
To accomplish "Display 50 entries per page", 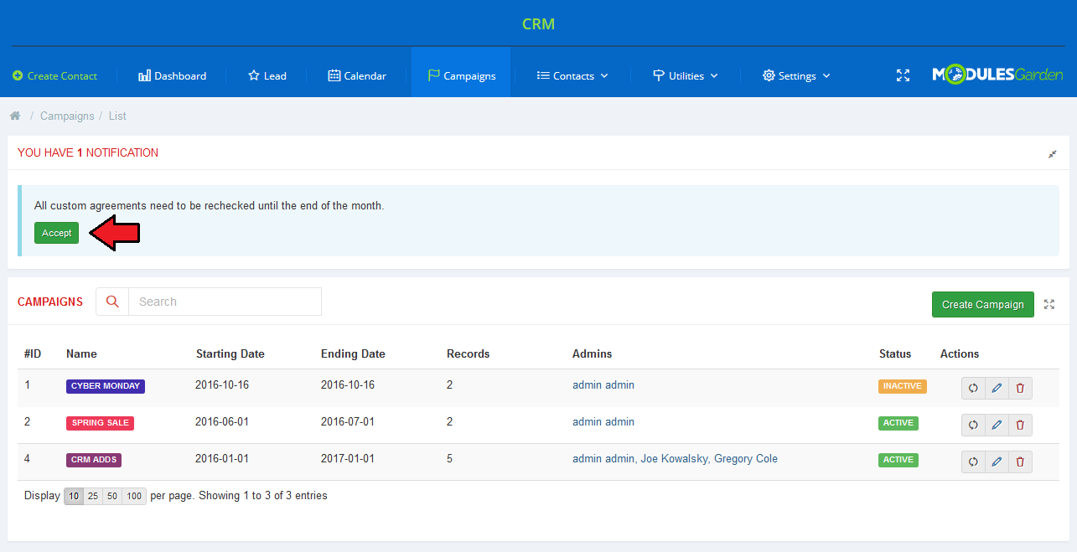I will [112, 496].
